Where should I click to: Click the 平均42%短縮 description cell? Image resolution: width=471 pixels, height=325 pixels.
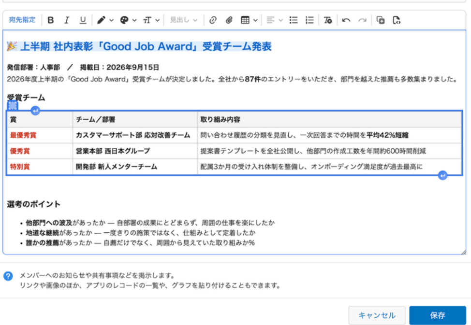click(329, 135)
